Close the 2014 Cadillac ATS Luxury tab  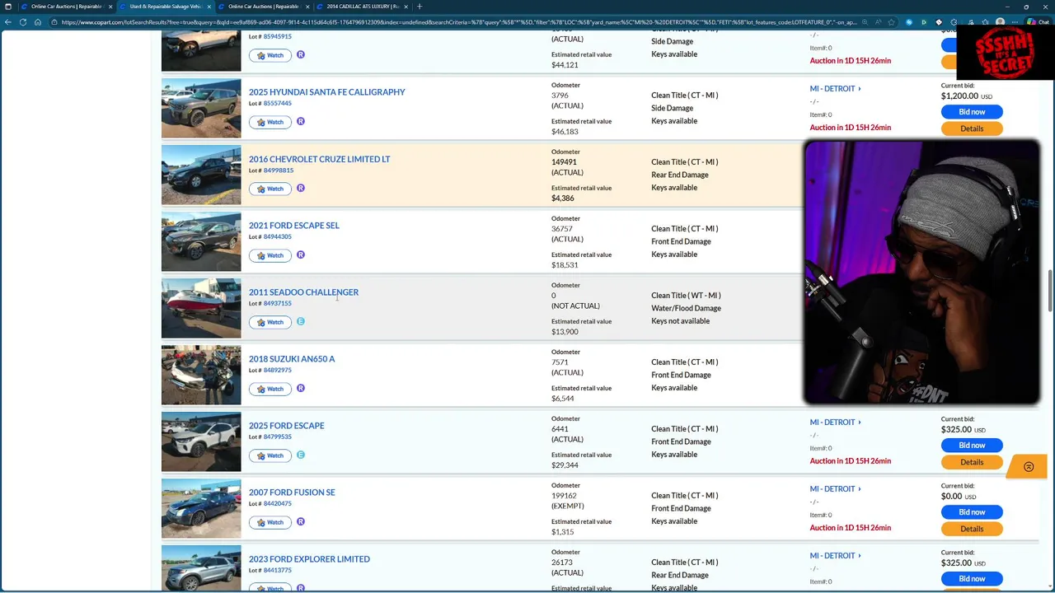tap(406, 7)
